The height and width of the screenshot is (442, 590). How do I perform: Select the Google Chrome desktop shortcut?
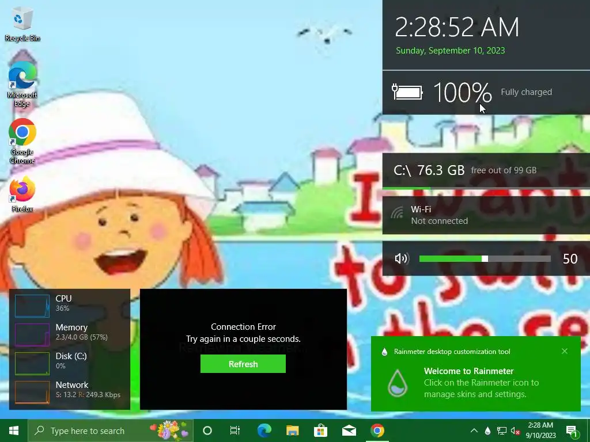click(22, 141)
